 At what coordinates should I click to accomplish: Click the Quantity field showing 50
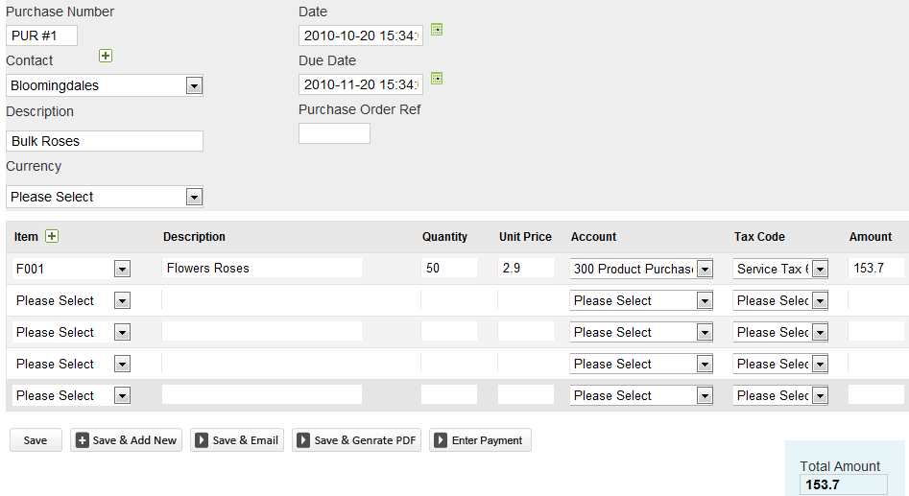(x=448, y=268)
